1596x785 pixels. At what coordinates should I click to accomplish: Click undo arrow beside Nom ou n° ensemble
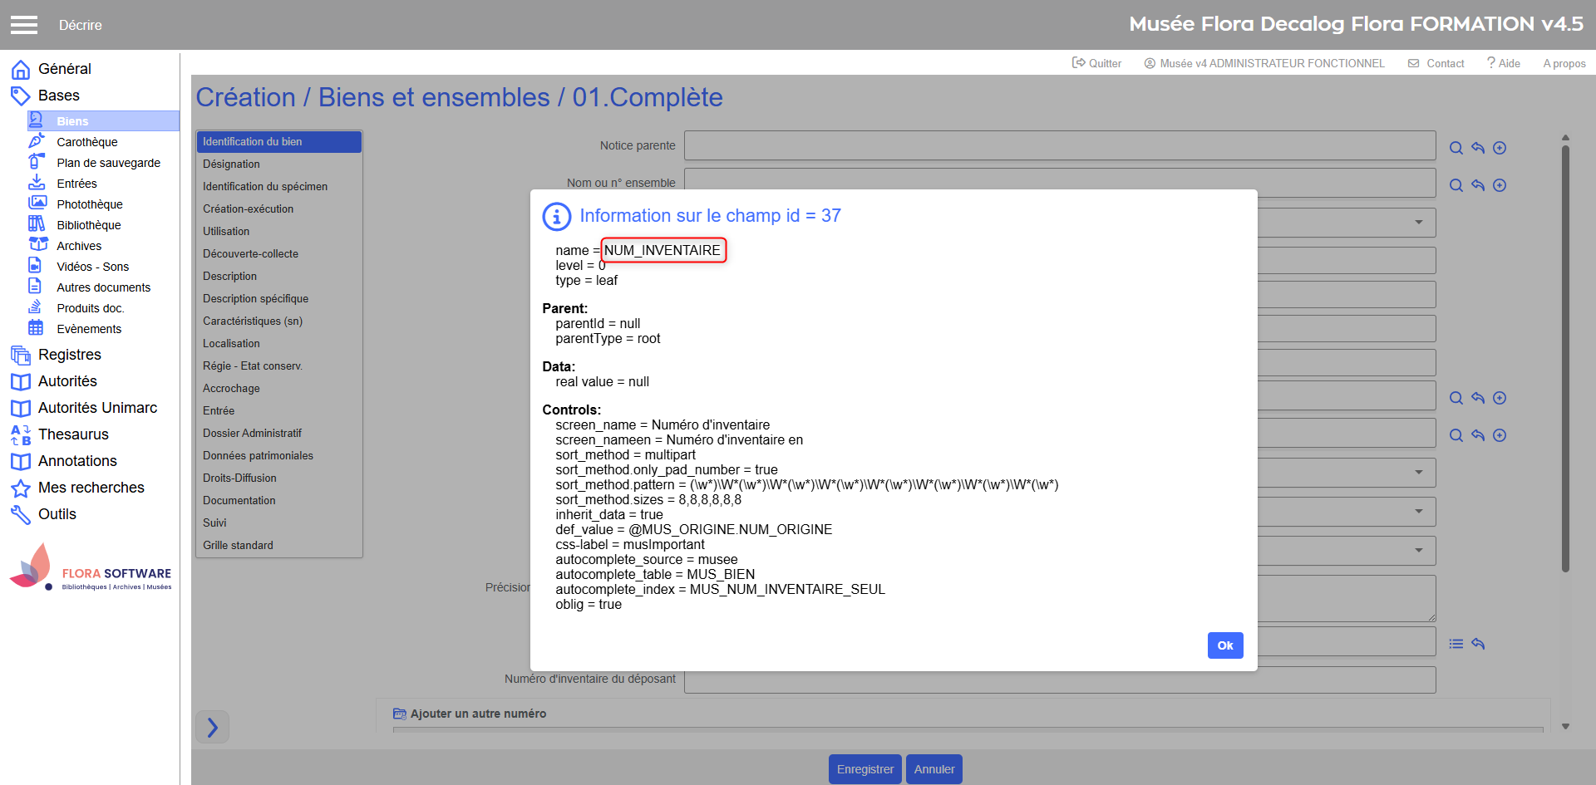tap(1477, 185)
